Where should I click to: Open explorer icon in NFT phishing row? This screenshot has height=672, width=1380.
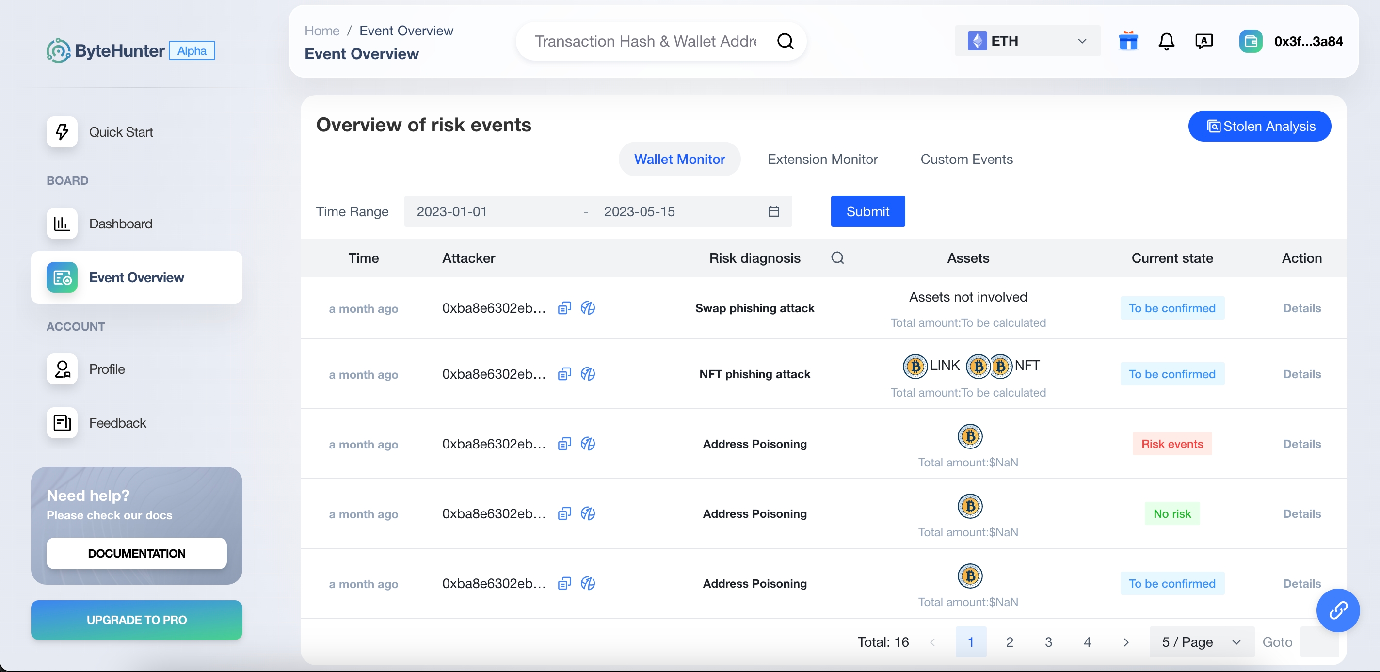point(588,374)
